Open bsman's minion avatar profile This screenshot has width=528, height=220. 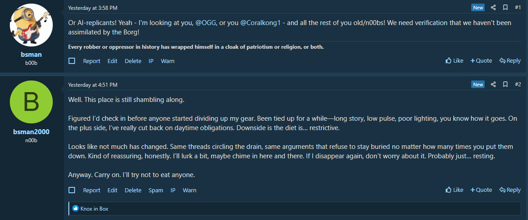(x=31, y=25)
